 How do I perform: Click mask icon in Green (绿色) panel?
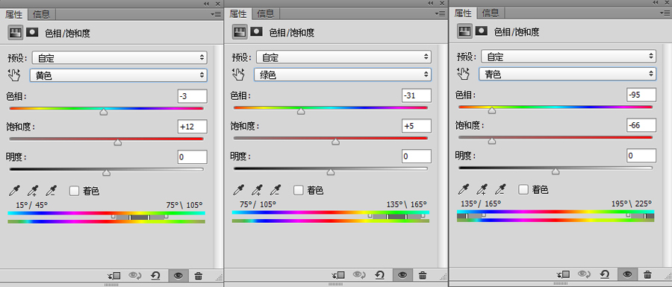(256, 31)
